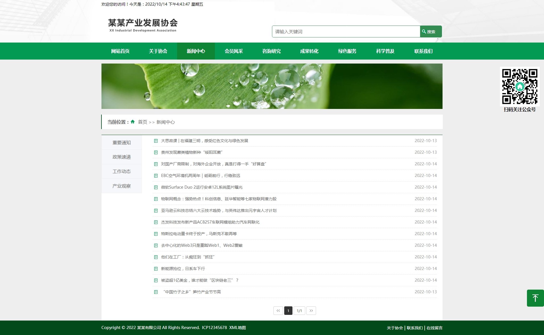
Task: Click the next-page double arrow in pagination
Action: click(311, 311)
